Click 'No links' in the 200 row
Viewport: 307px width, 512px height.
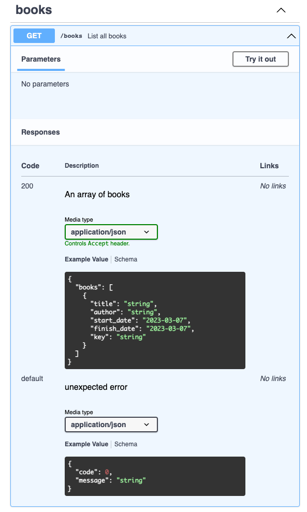pyautogui.click(x=273, y=186)
